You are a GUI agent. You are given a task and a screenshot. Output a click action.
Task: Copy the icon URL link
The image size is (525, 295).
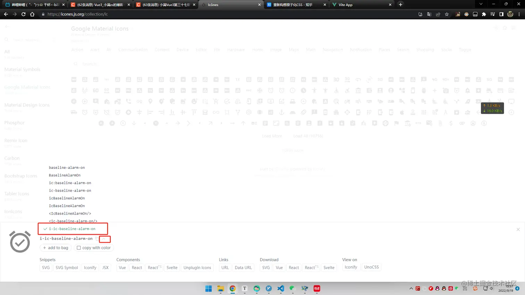click(x=225, y=268)
